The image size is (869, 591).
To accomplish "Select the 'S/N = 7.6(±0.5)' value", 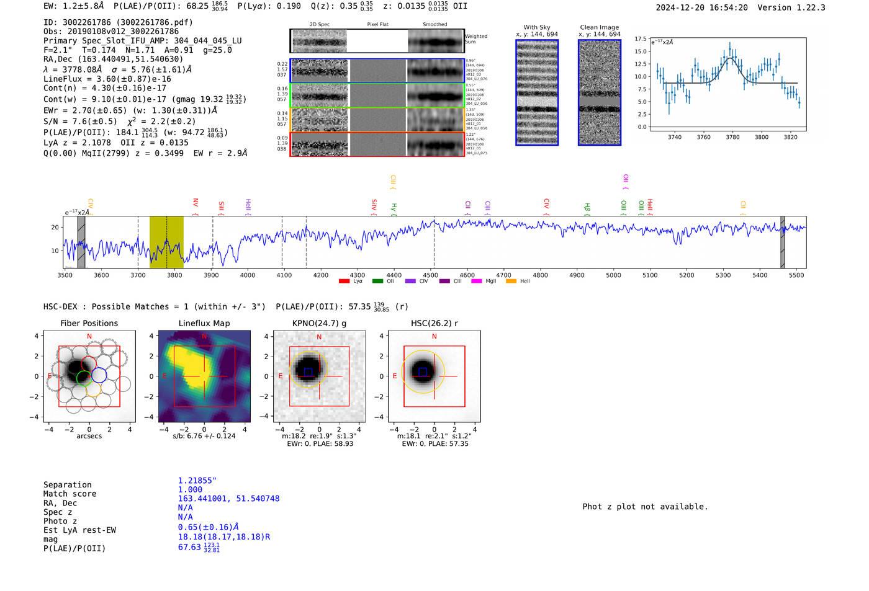I will (80, 122).
